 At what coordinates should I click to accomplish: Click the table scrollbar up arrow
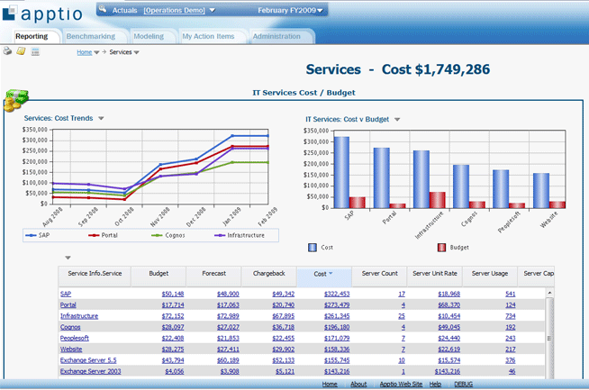click(x=549, y=293)
